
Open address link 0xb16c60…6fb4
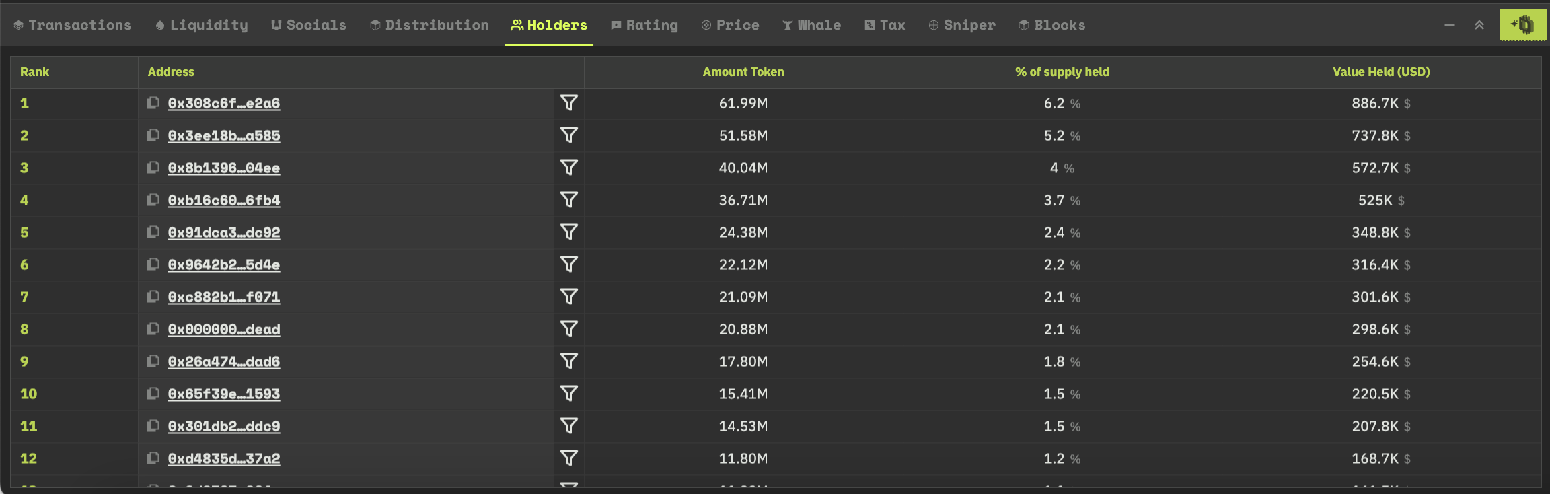point(224,200)
